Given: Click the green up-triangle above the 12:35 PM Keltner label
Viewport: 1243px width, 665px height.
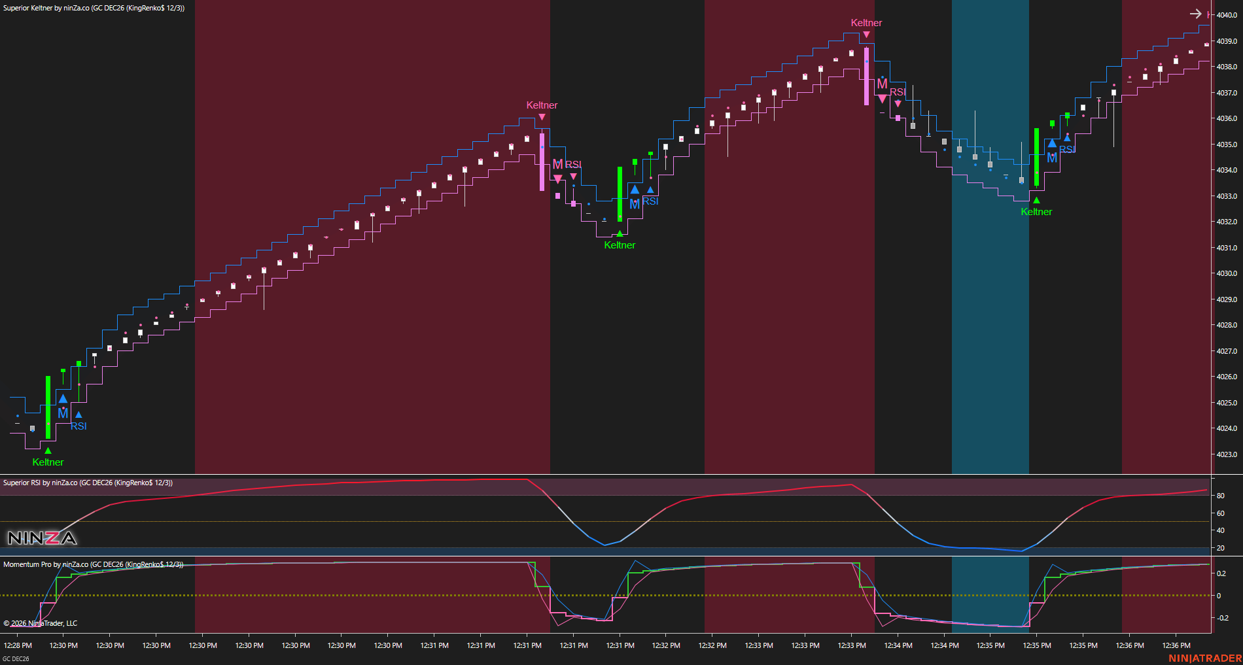Looking at the screenshot, I should [x=1036, y=200].
